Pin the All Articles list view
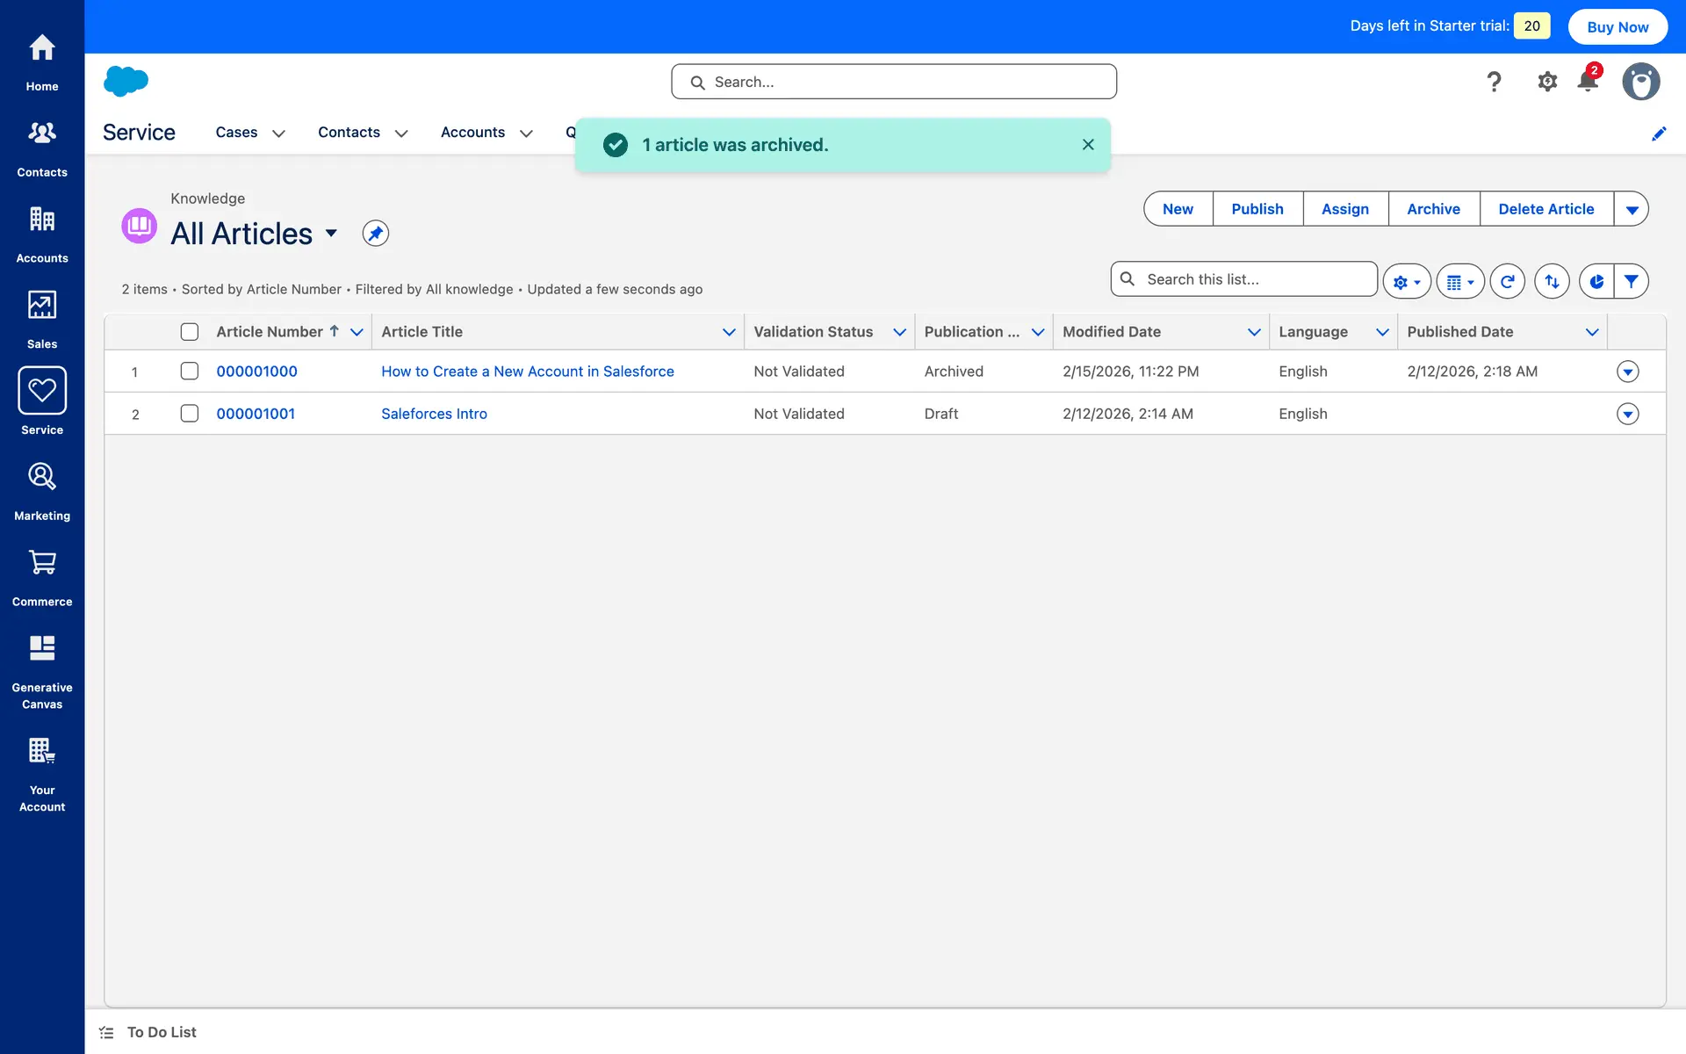The image size is (1686, 1054). click(x=375, y=234)
